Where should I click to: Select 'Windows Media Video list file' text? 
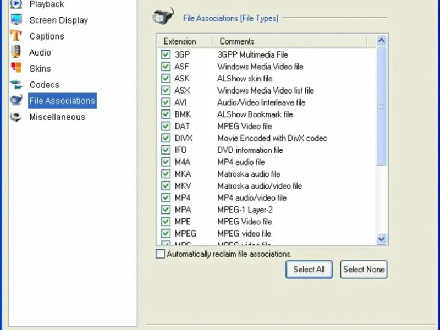(x=266, y=91)
